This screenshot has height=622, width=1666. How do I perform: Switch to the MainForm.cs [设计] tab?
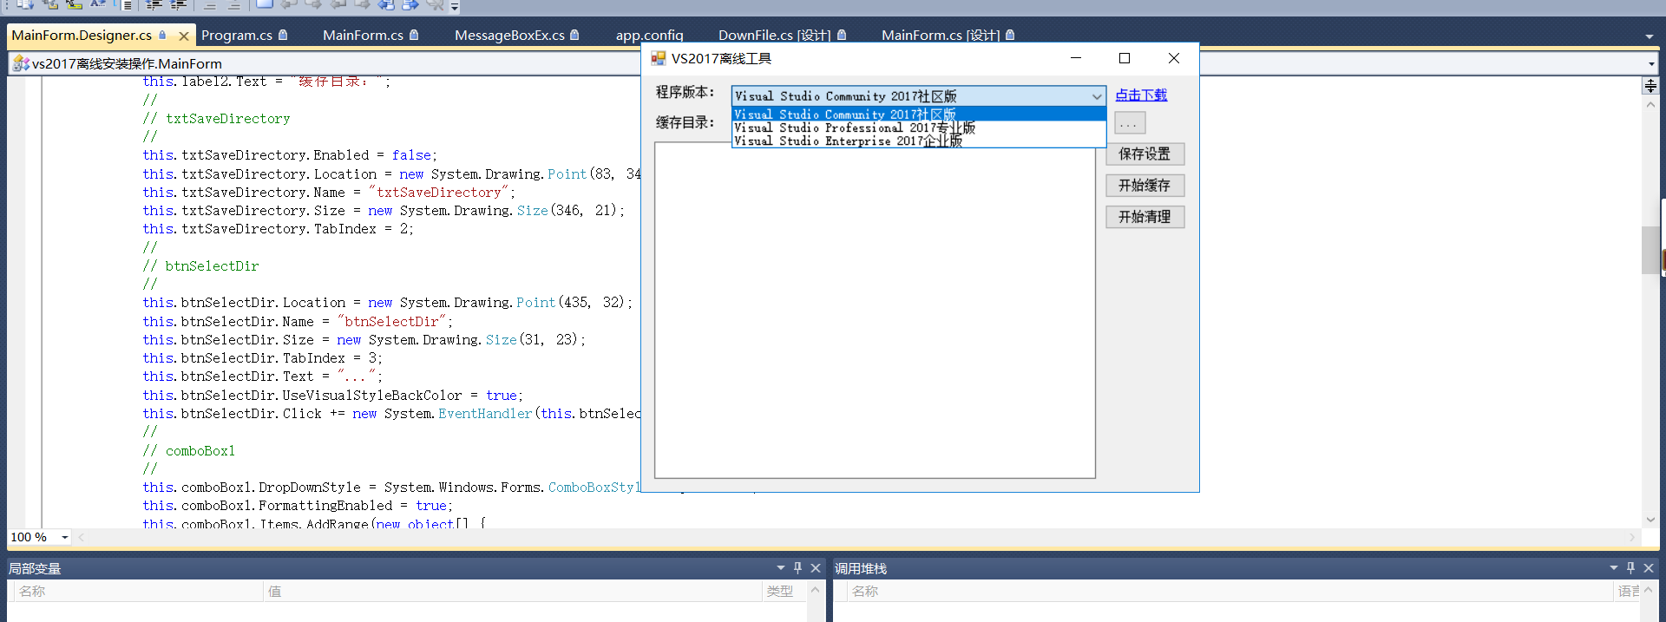941,36
